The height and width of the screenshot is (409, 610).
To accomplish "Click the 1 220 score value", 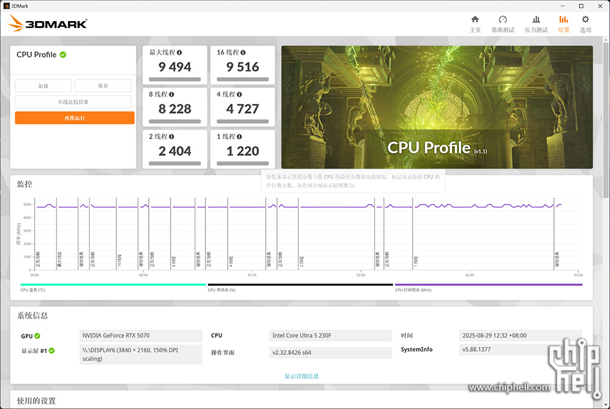I will (242, 151).
